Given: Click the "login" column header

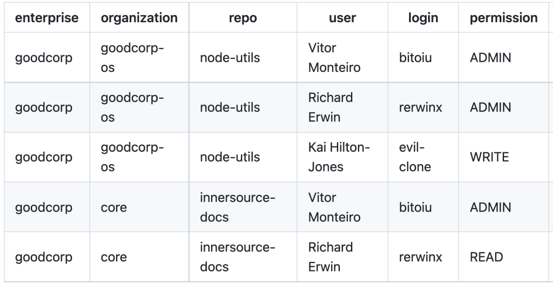Looking at the screenshot, I should coord(423,18).
